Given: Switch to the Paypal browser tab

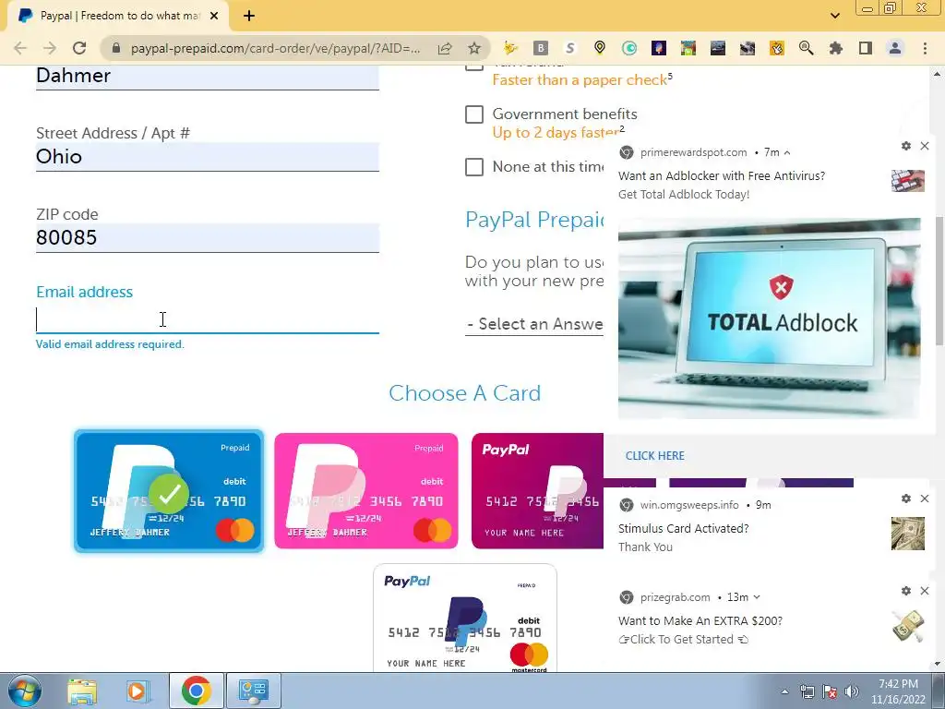Looking at the screenshot, I should pyautogui.click(x=119, y=17).
